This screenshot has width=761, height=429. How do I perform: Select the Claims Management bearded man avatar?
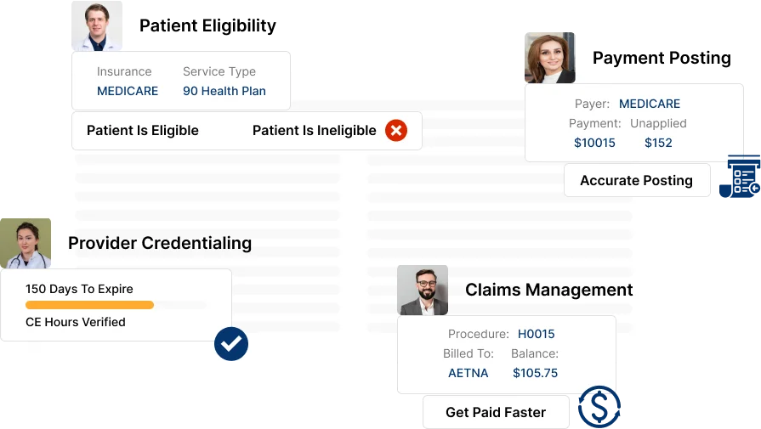tap(423, 290)
